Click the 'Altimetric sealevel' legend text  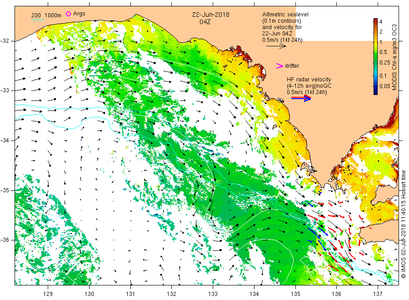point(285,15)
